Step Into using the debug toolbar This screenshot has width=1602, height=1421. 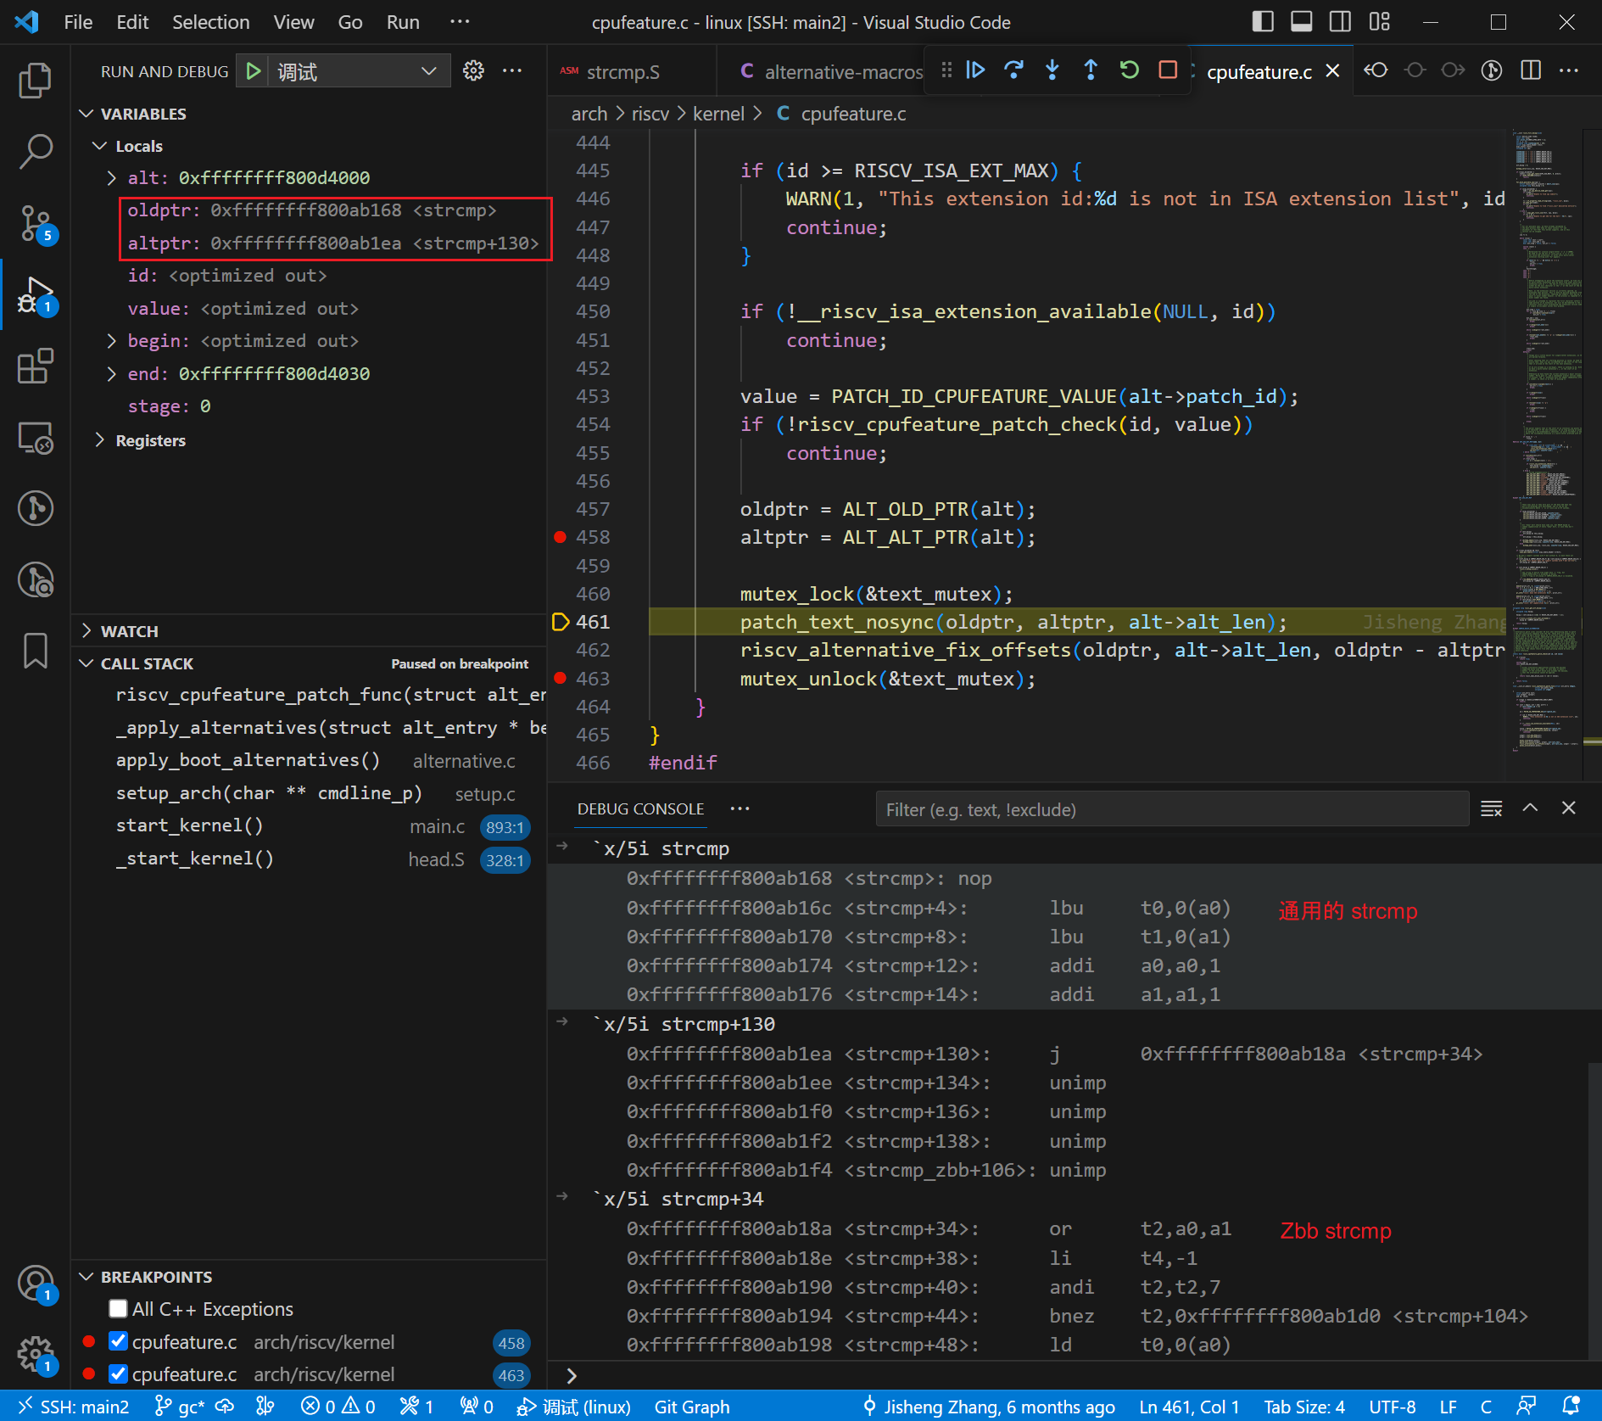point(1052,70)
